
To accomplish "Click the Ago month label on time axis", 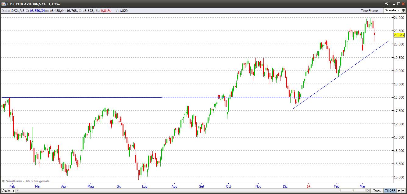I will [174, 186].
